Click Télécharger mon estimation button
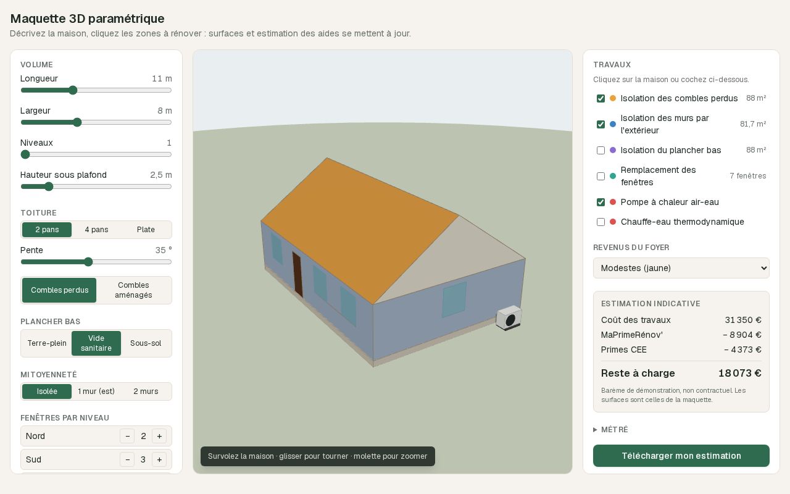Viewport: 790px width, 494px height. tap(681, 456)
